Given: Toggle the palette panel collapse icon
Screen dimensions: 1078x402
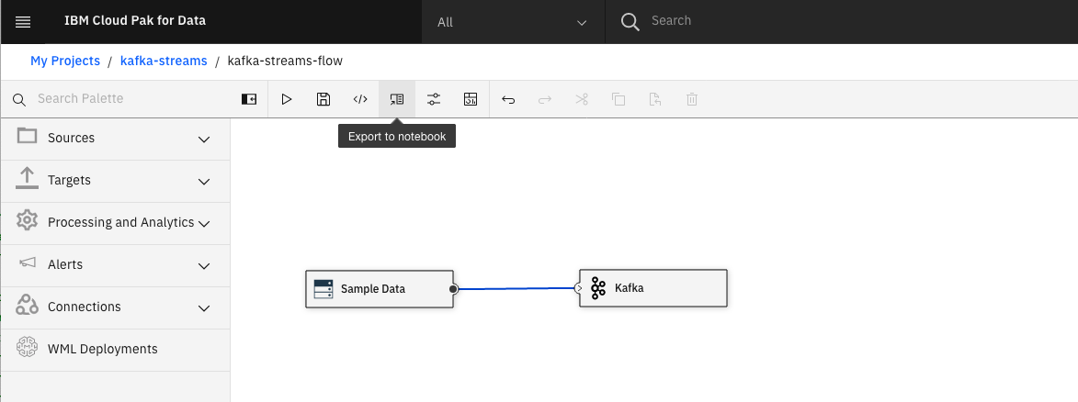Looking at the screenshot, I should [x=249, y=100].
